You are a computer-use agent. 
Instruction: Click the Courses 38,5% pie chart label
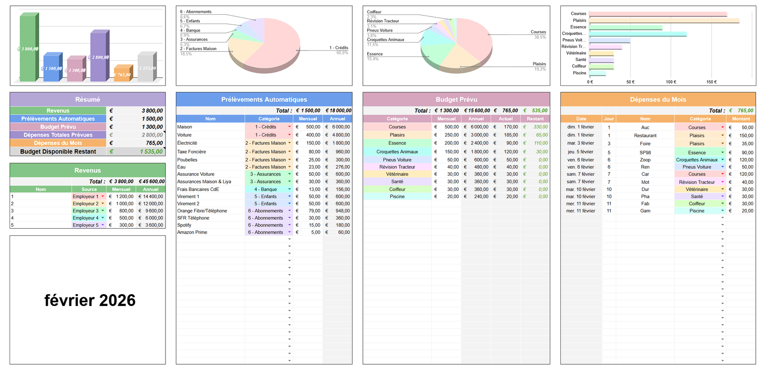tap(538, 32)
